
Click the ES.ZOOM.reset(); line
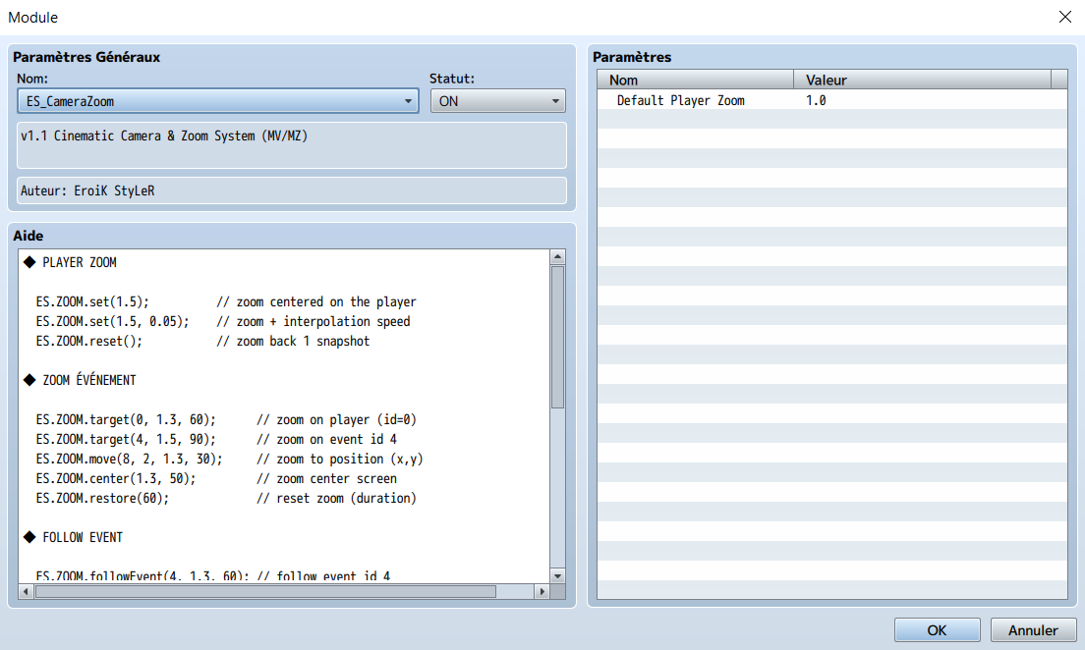click(x=88, y=341)
